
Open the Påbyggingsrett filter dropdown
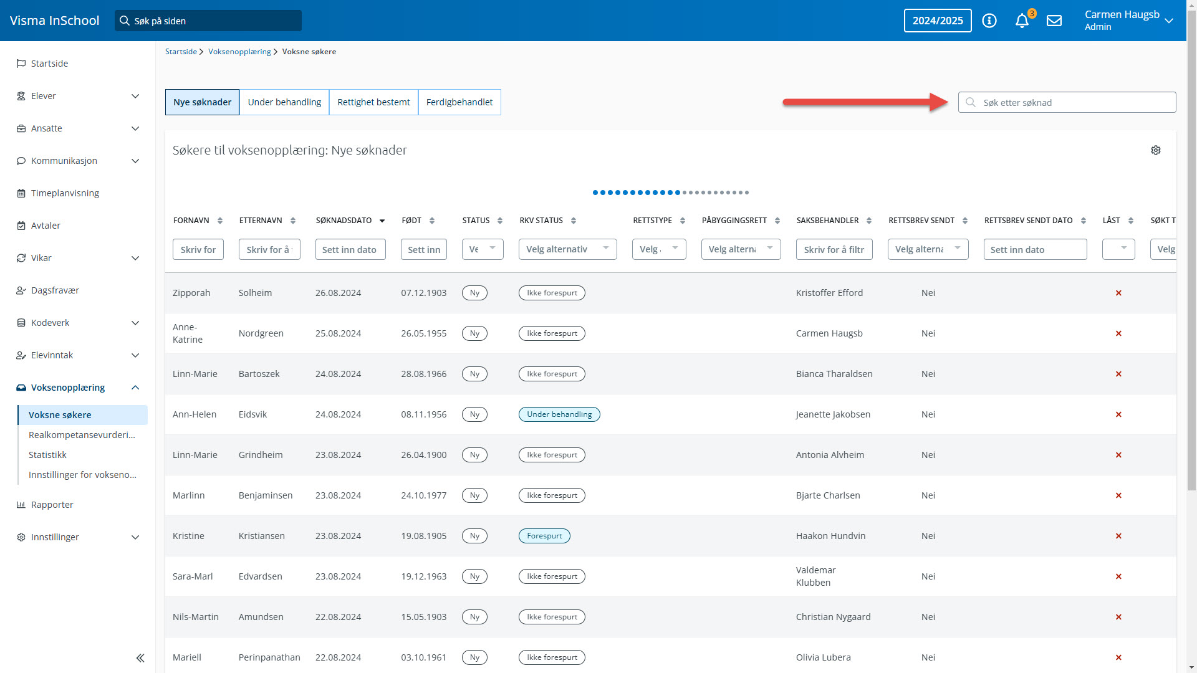pos(741,249)
